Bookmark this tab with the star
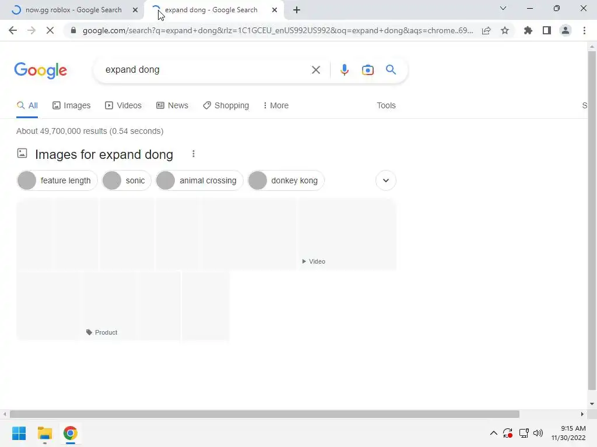 click(505, 30)
